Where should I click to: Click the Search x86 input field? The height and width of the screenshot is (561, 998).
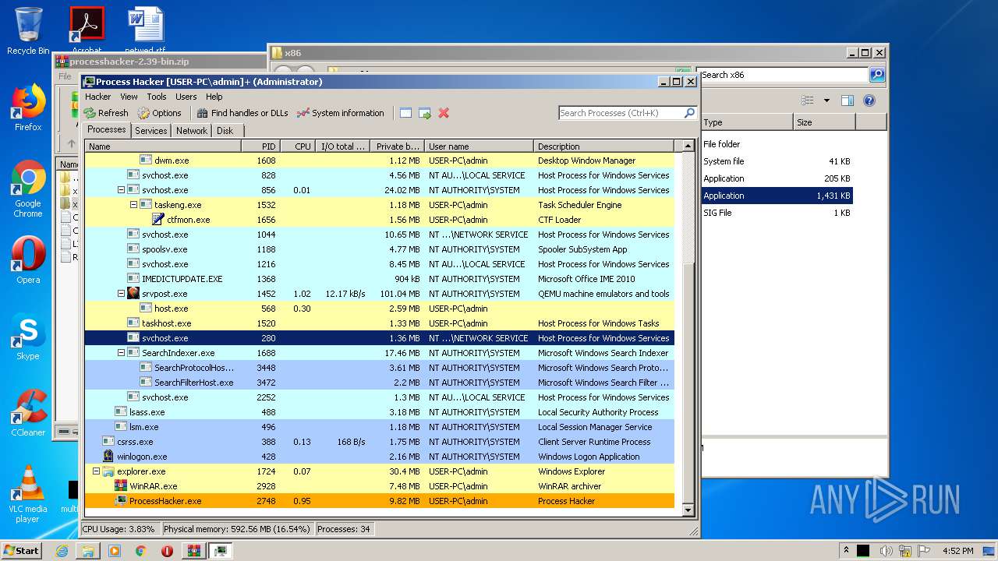(x=783, y=75)
